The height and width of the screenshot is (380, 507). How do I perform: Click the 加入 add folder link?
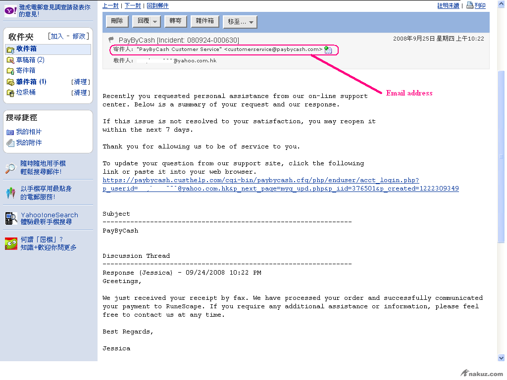(x=57, y=36)
